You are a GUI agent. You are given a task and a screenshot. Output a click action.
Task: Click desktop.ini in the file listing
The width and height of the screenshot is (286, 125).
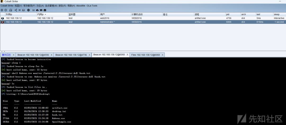click(x=59, y=111)
